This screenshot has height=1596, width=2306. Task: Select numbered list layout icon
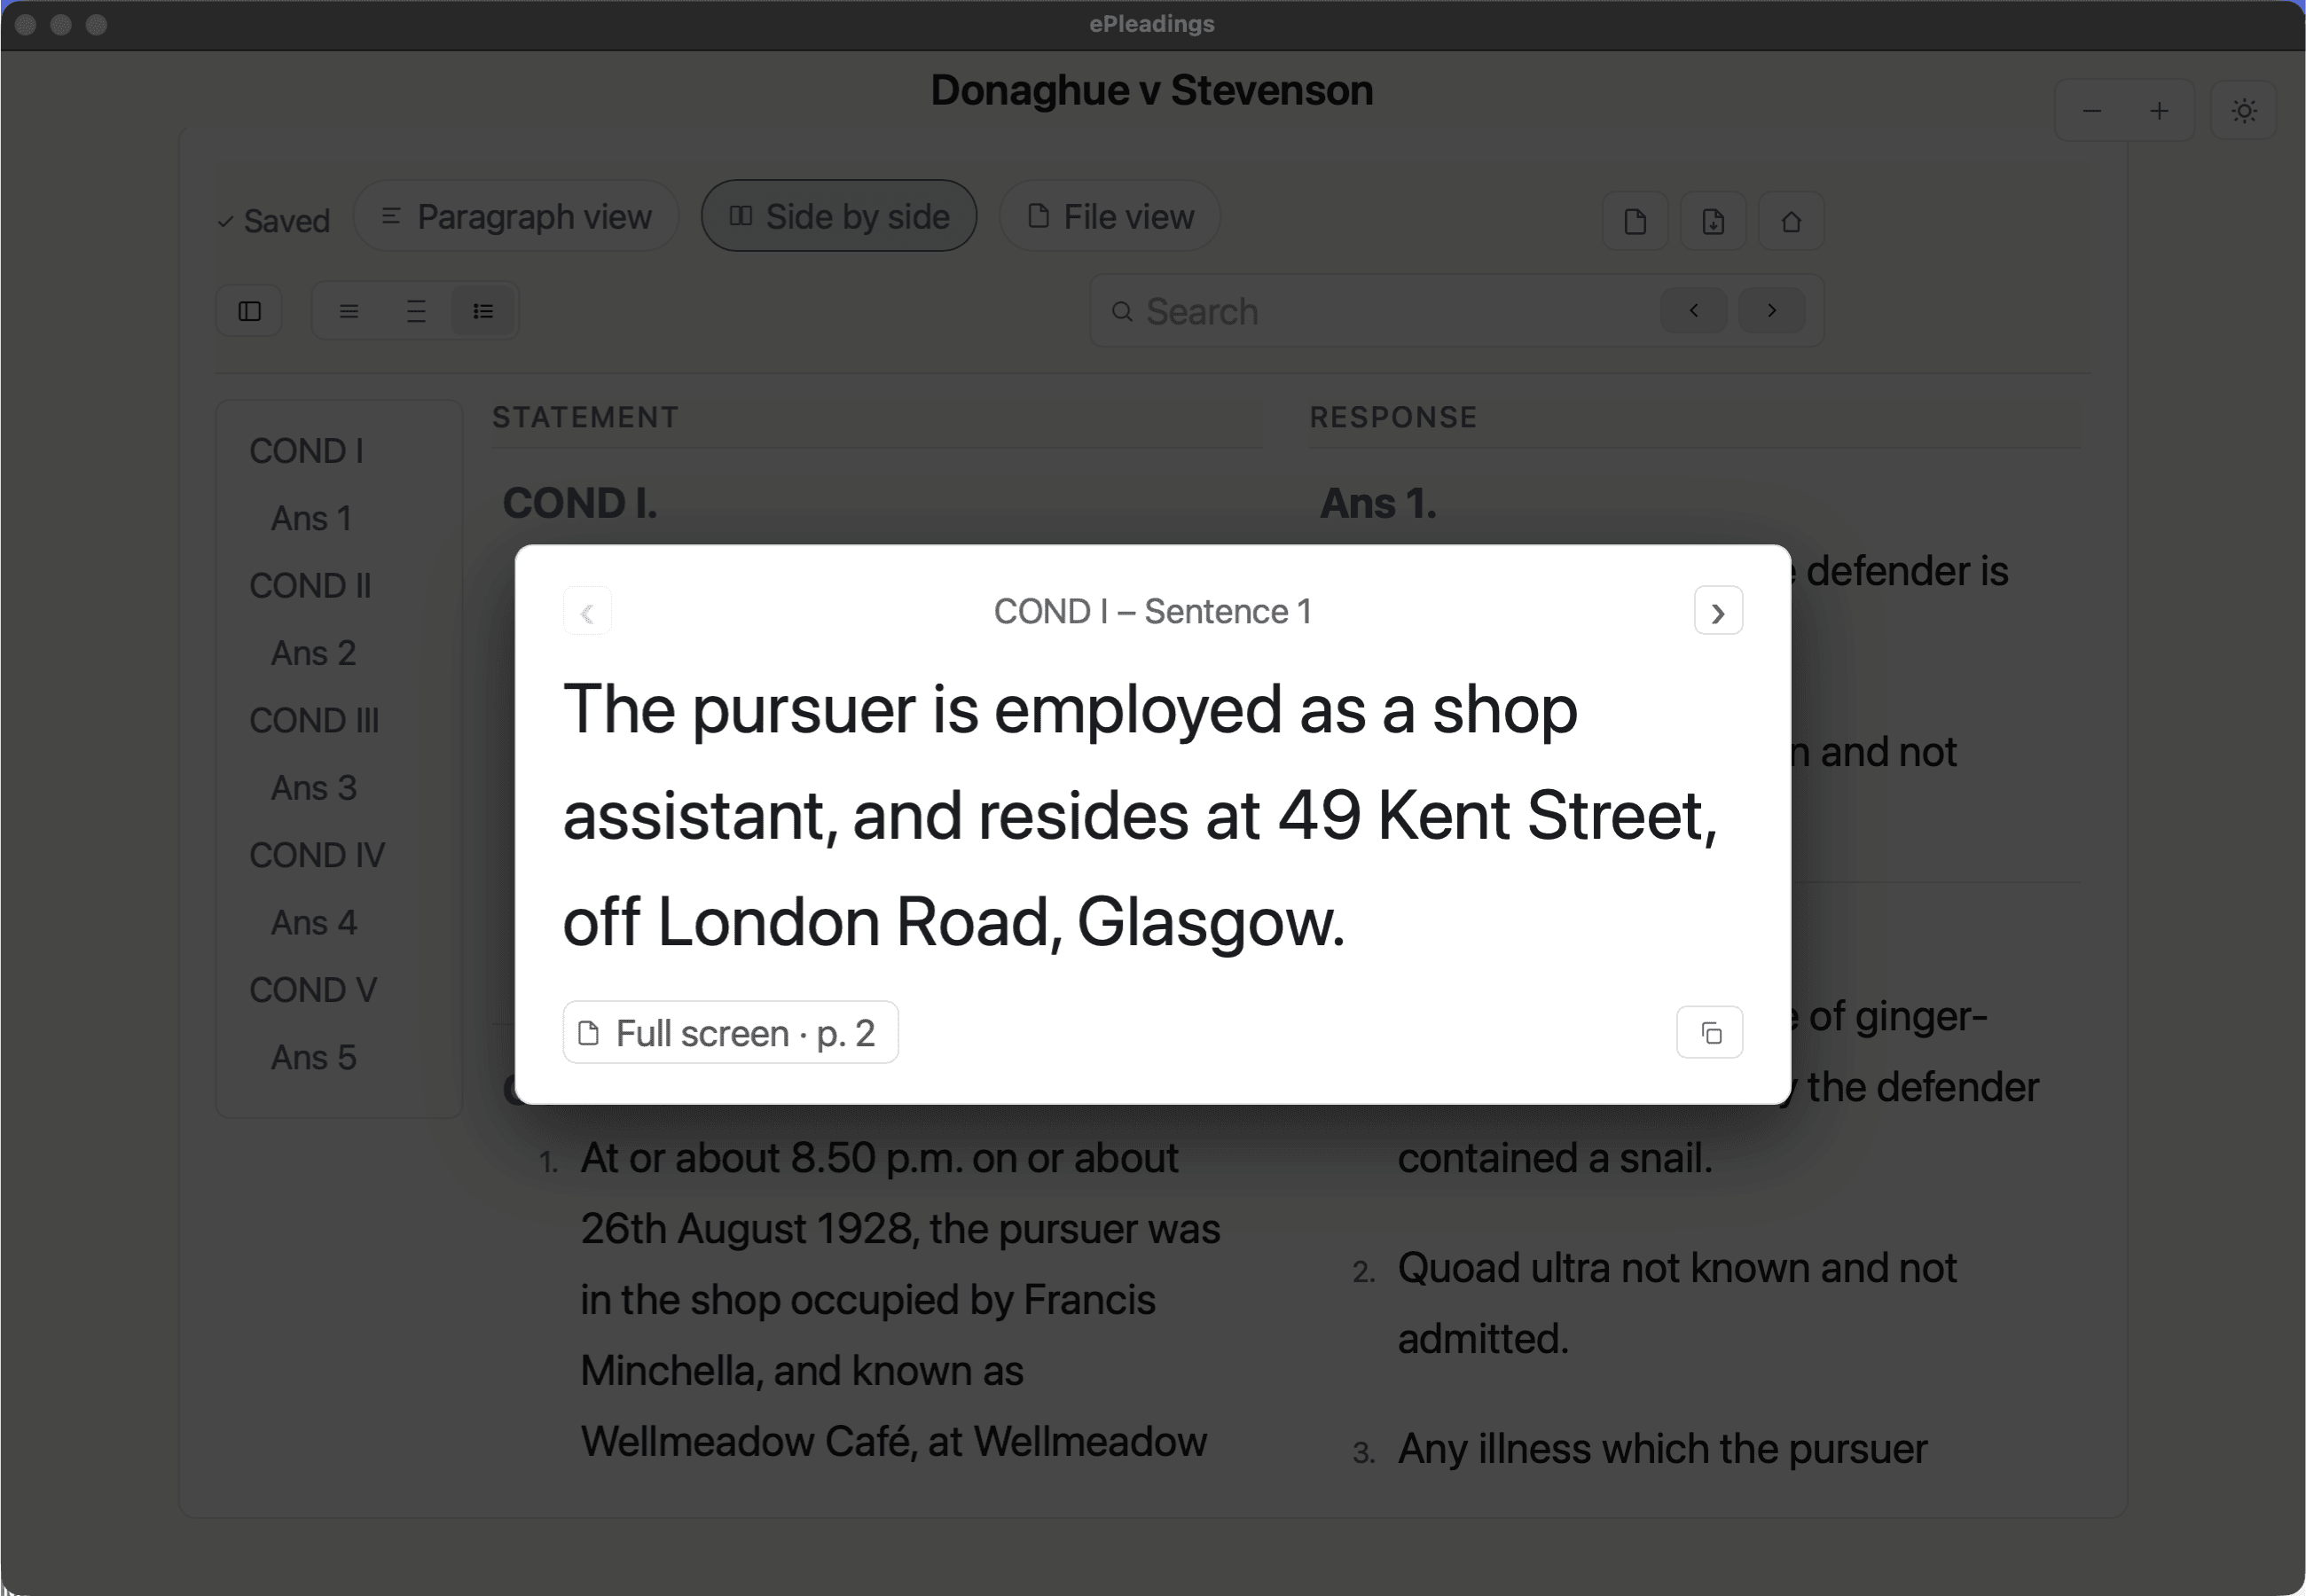483,311
